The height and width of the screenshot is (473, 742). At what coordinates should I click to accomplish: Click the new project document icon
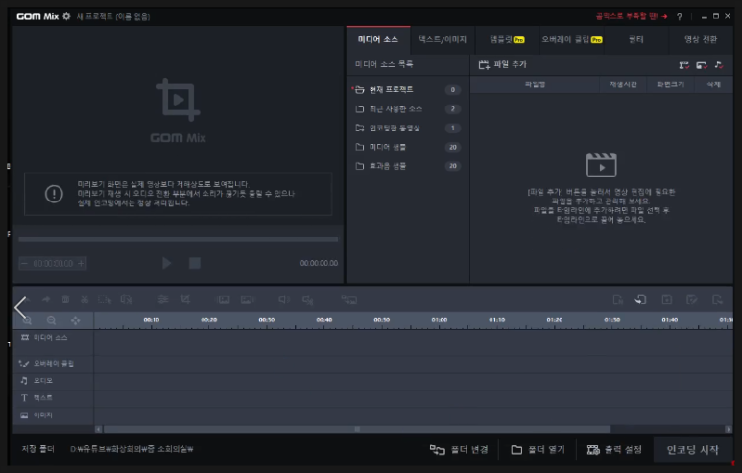pos(617,299)
